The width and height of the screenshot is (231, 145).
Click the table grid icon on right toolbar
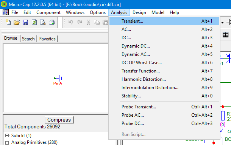[225, 35]
